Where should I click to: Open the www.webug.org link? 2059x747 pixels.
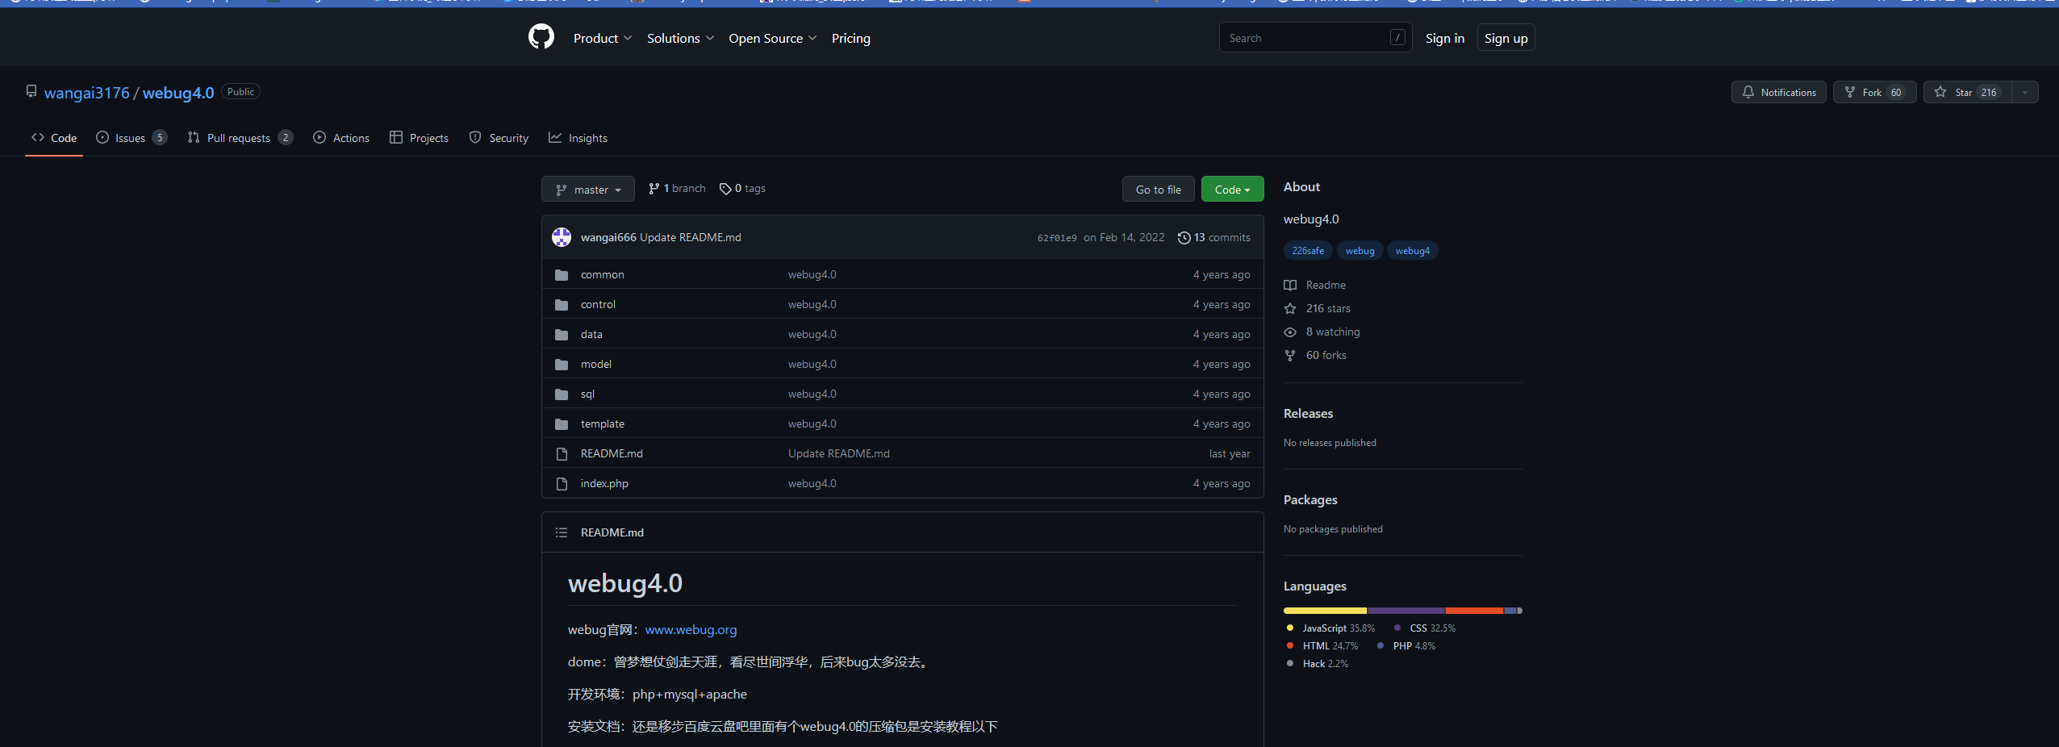point(691,629)
